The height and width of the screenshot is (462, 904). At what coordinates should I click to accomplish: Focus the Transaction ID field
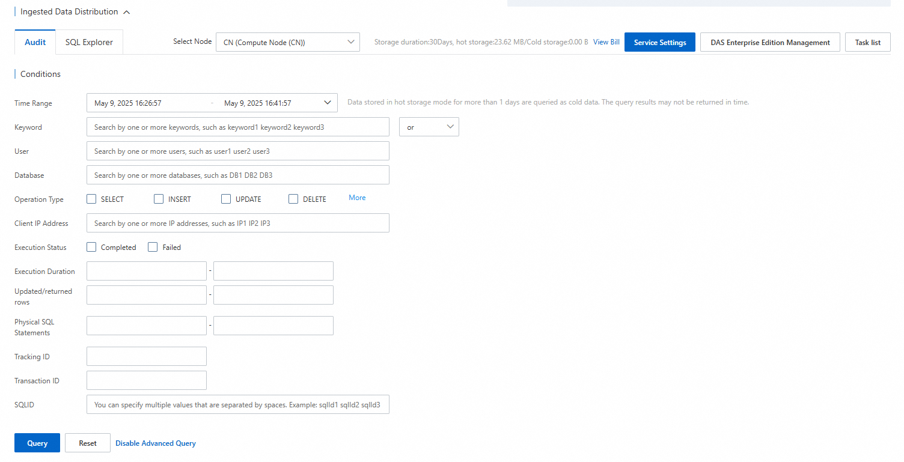pos(147,380)
